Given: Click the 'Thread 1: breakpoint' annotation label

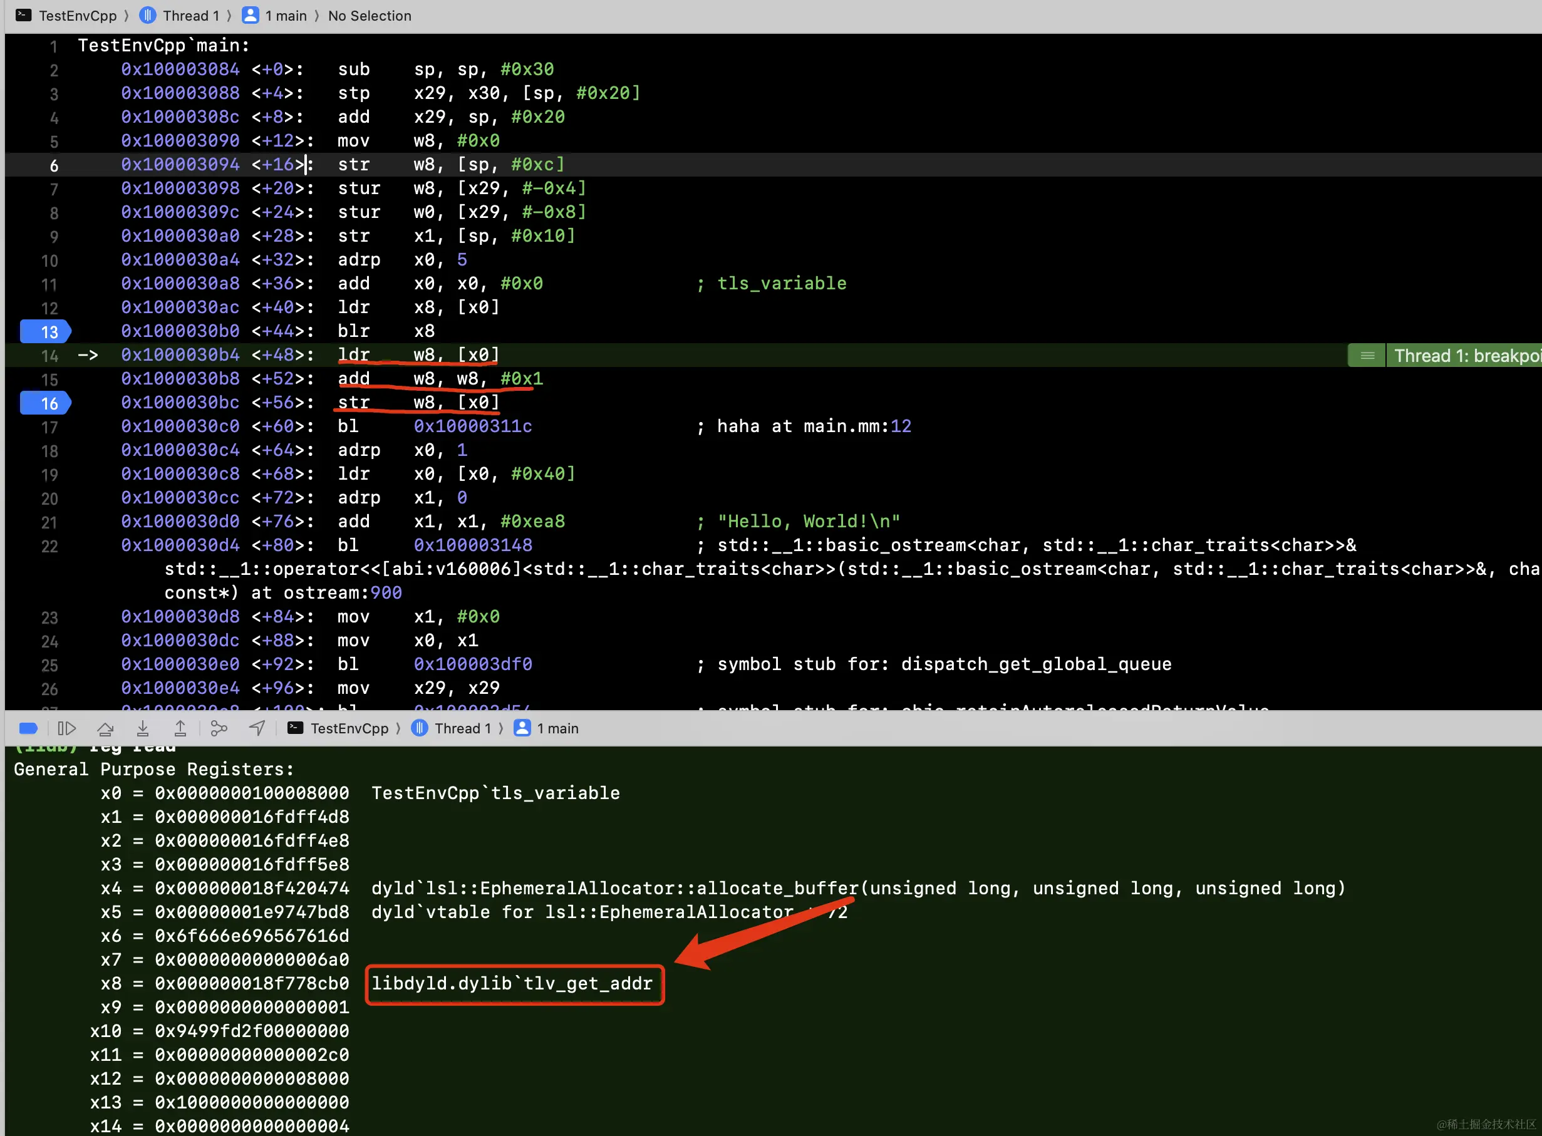Looking at the screenshot, I should click(1465, 356).
